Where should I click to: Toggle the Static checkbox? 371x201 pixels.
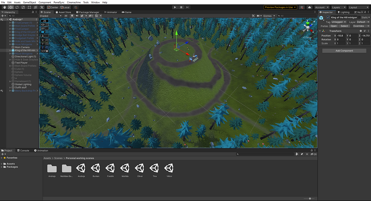tap(359, 17)
